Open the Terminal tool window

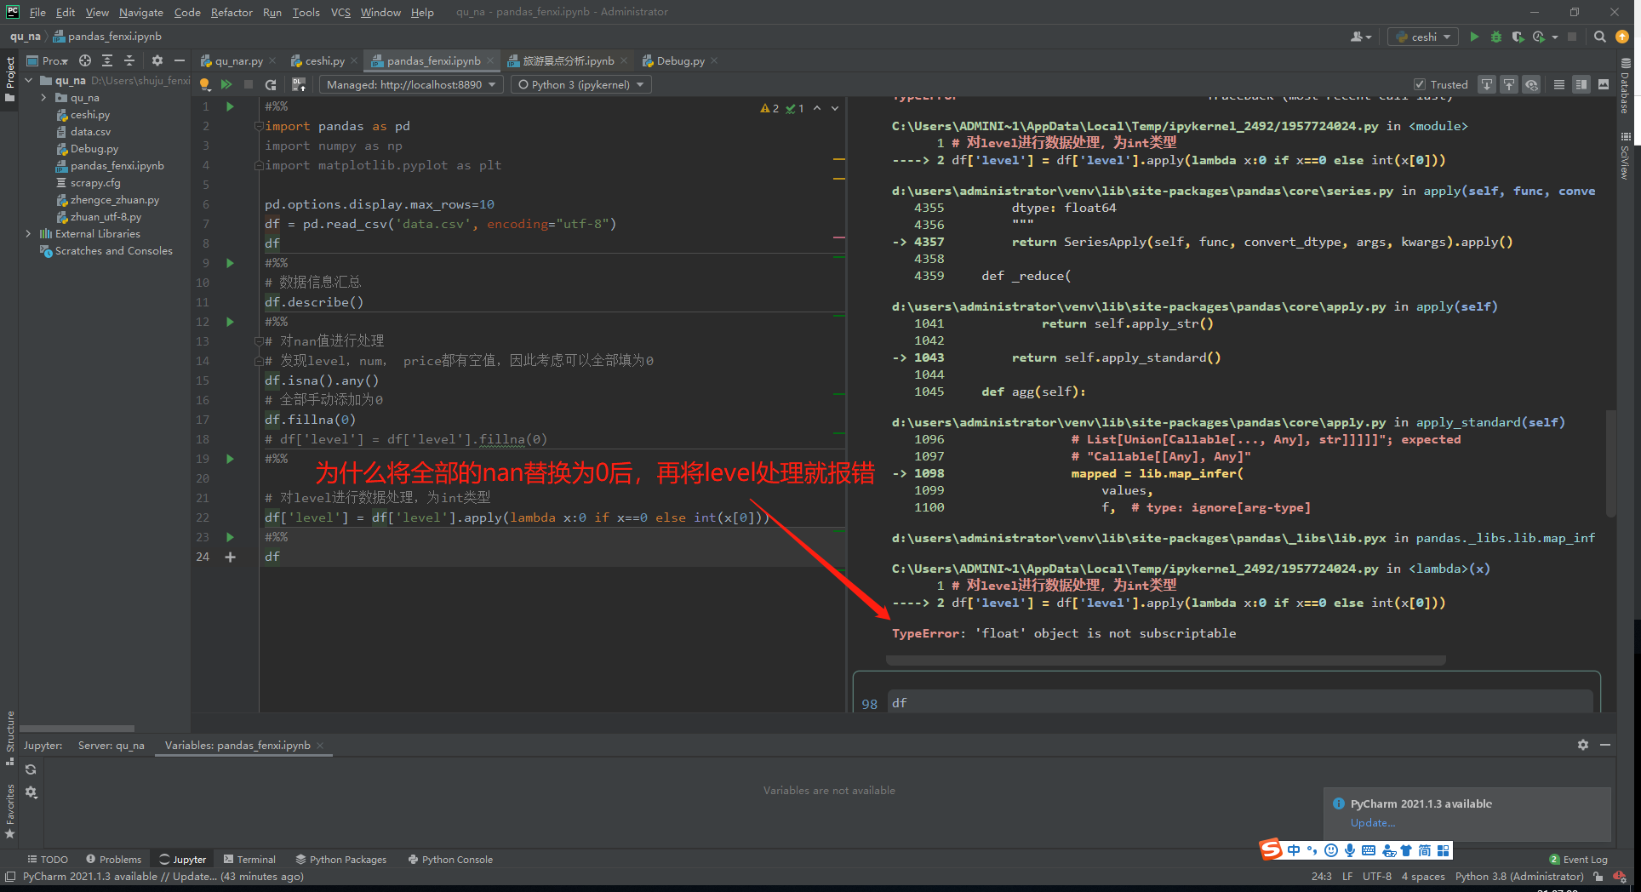[x=249, y=860]
